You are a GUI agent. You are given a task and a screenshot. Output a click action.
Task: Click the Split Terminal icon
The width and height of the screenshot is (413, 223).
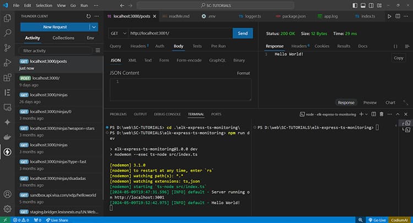(x=372, y=114)
